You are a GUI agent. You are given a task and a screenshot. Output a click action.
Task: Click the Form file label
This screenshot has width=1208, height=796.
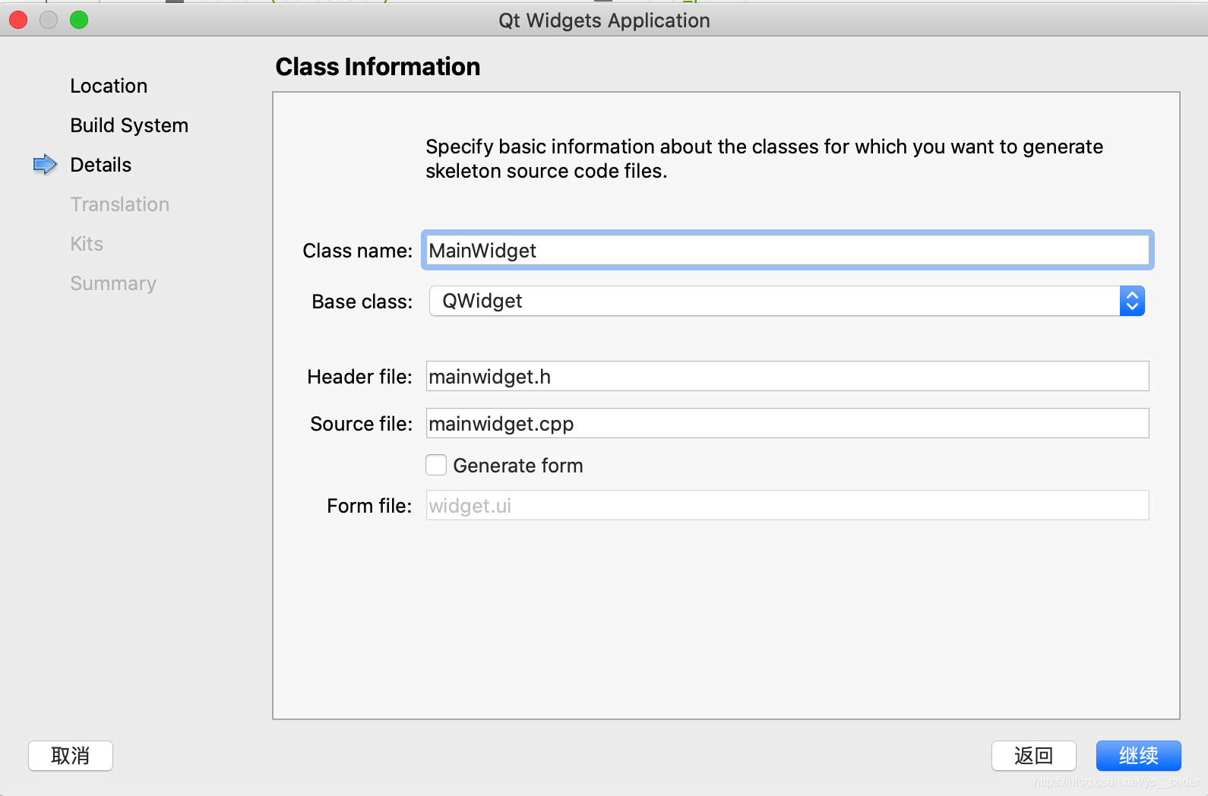[369, 506]
